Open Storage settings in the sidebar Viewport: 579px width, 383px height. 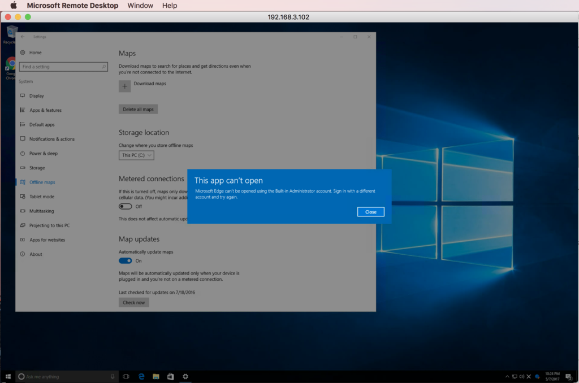click(37, 168)
